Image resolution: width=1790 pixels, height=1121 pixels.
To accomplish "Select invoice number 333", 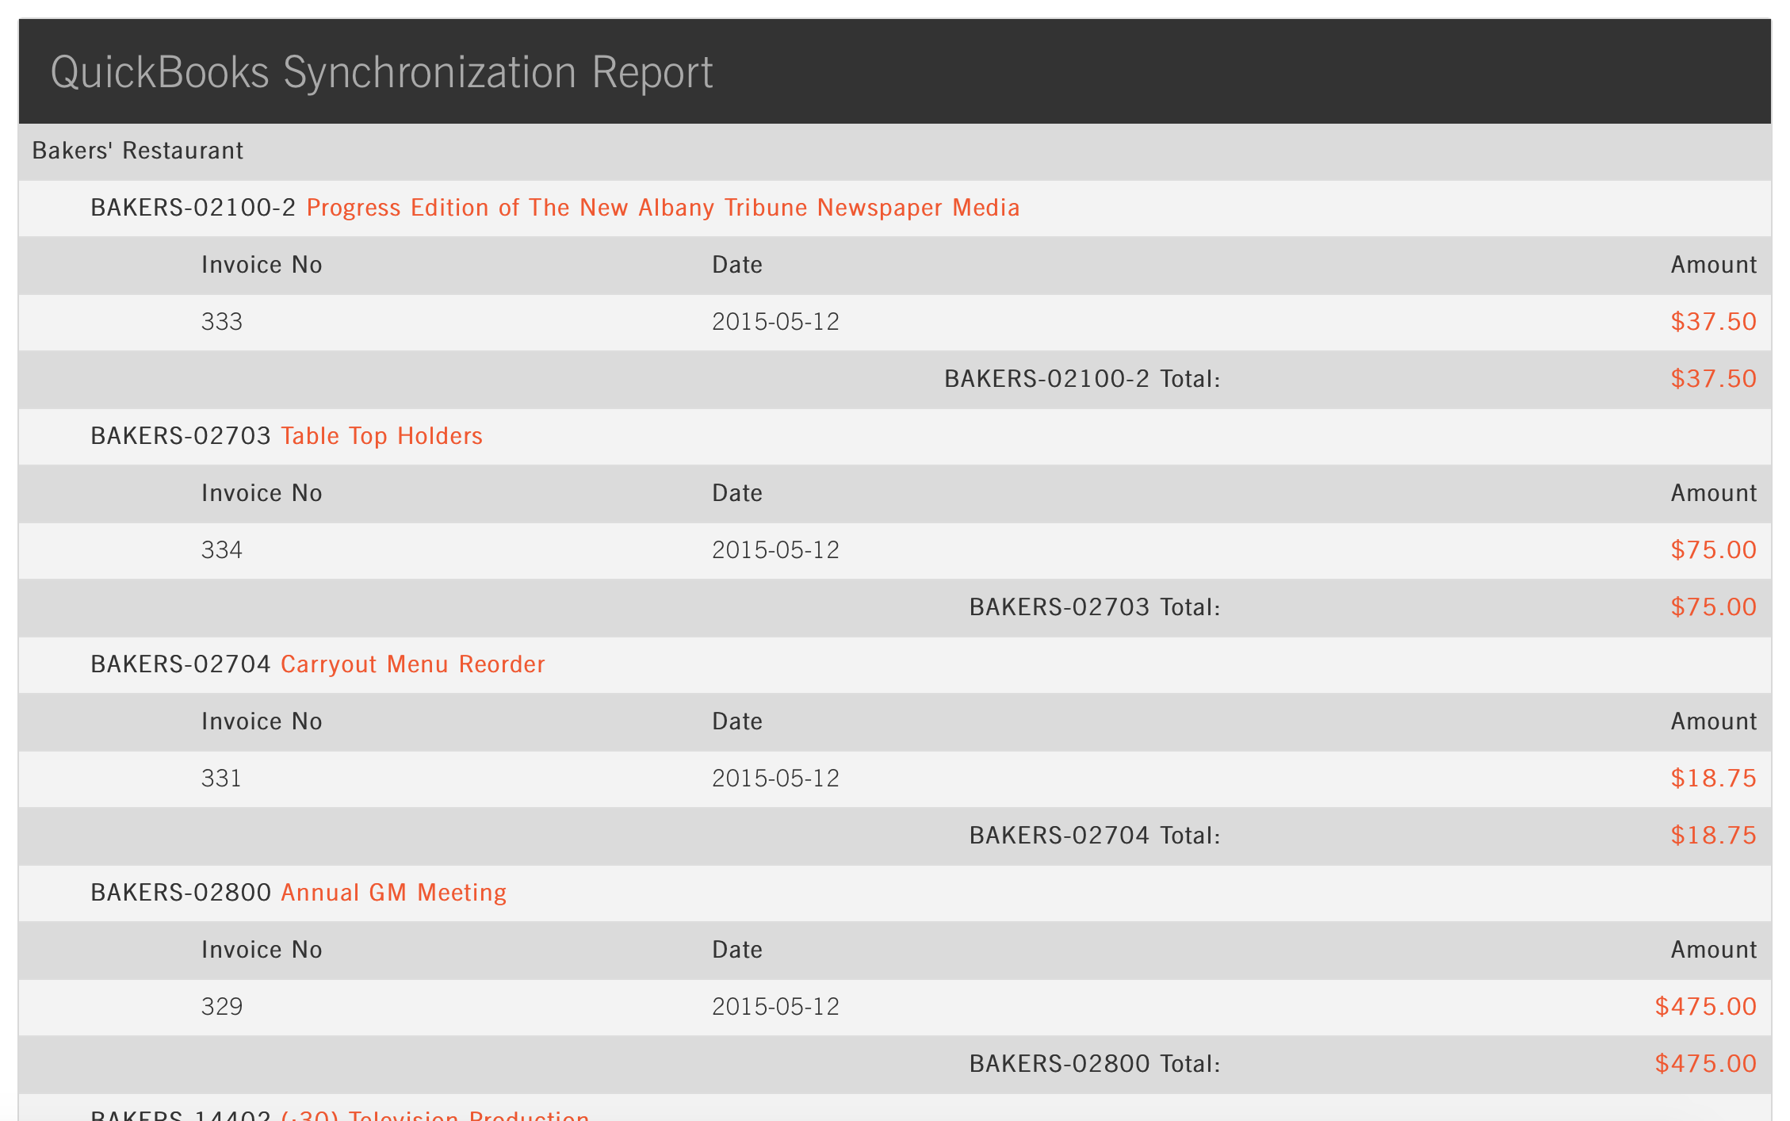I will 222,322.
